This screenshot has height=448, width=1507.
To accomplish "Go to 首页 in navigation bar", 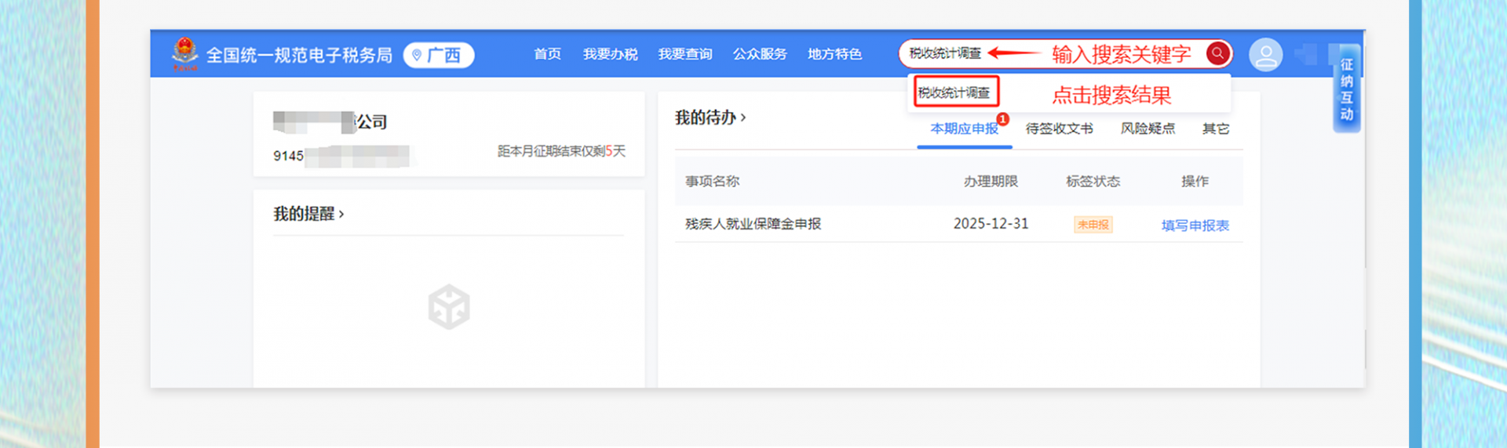I will [x=547, y=54].
